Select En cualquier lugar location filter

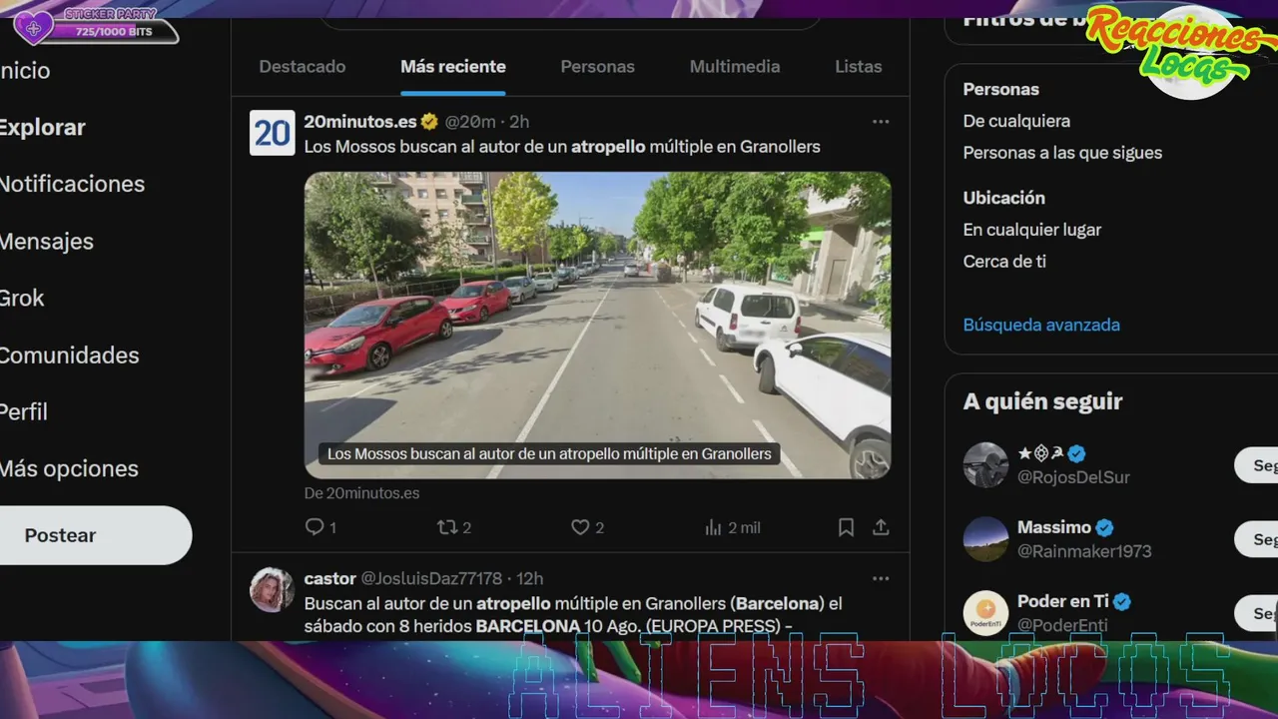(1032, 230)
